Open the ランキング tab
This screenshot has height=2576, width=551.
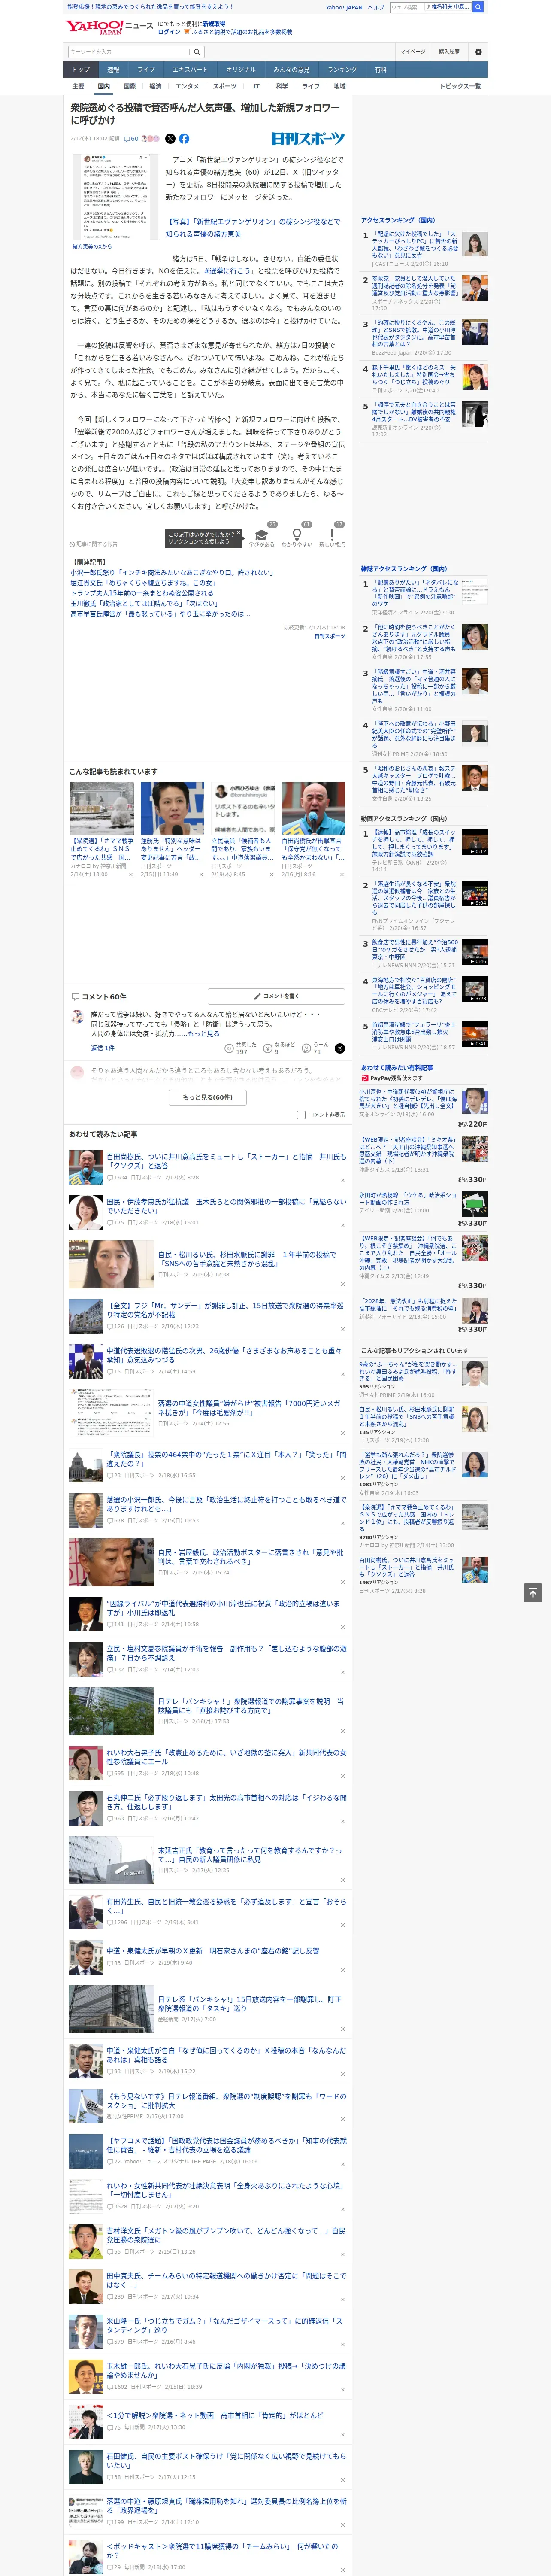(x=342, y=70)
